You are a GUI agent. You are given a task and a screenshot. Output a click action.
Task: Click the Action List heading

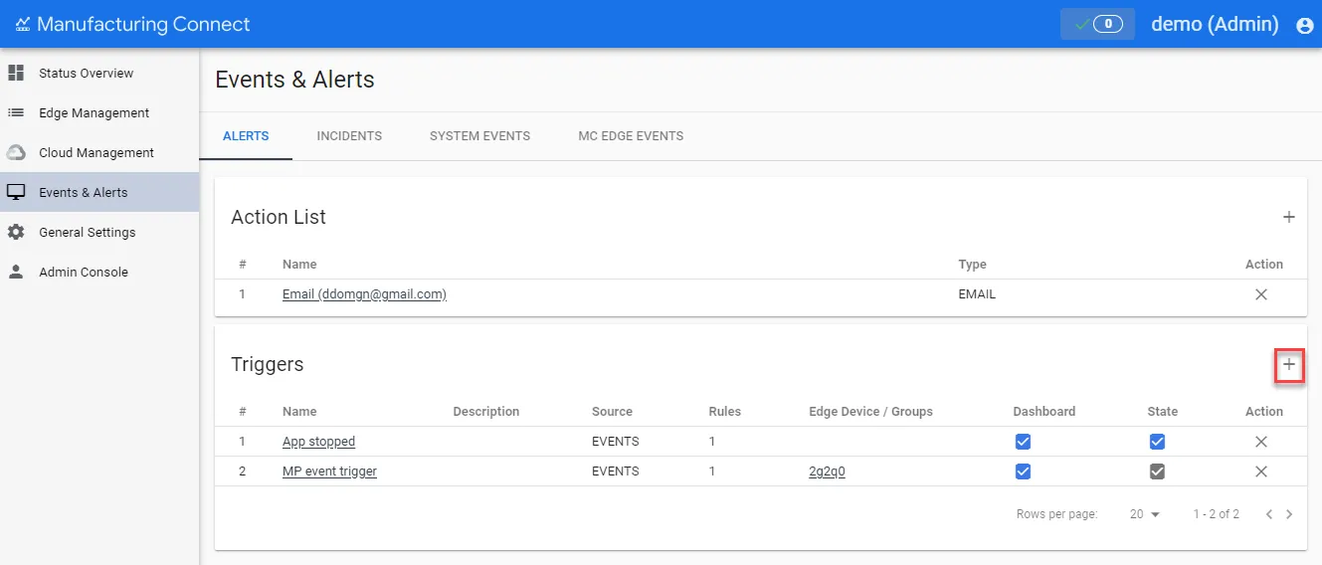coord(279,217)
